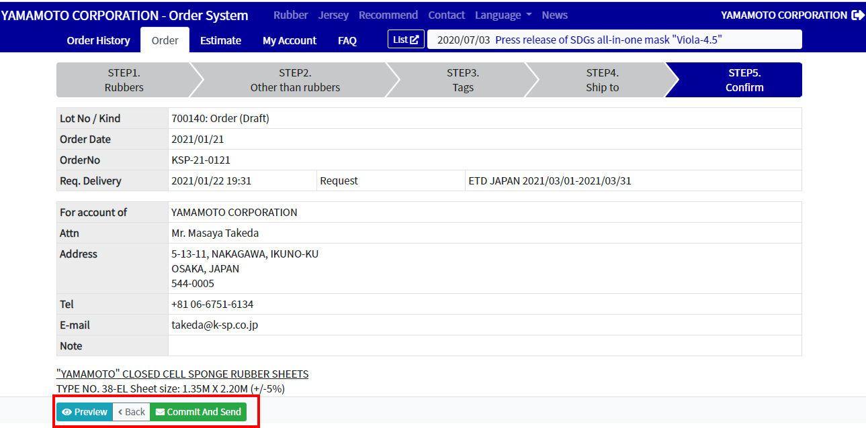
Task: Click the Preview eye button
Action: click(85, 412)
